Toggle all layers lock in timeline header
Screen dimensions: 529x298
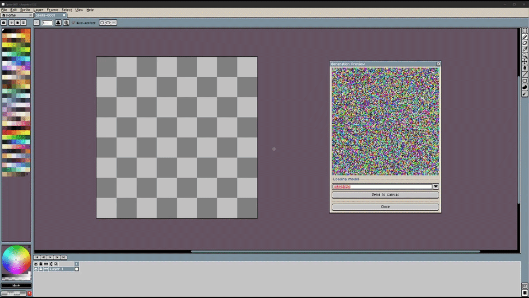[41, 264]
